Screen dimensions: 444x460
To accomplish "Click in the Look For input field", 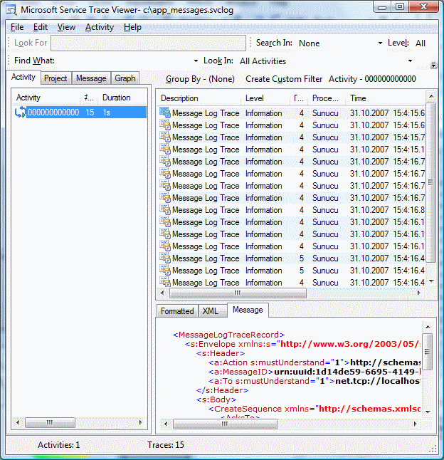I will (148, 43).
